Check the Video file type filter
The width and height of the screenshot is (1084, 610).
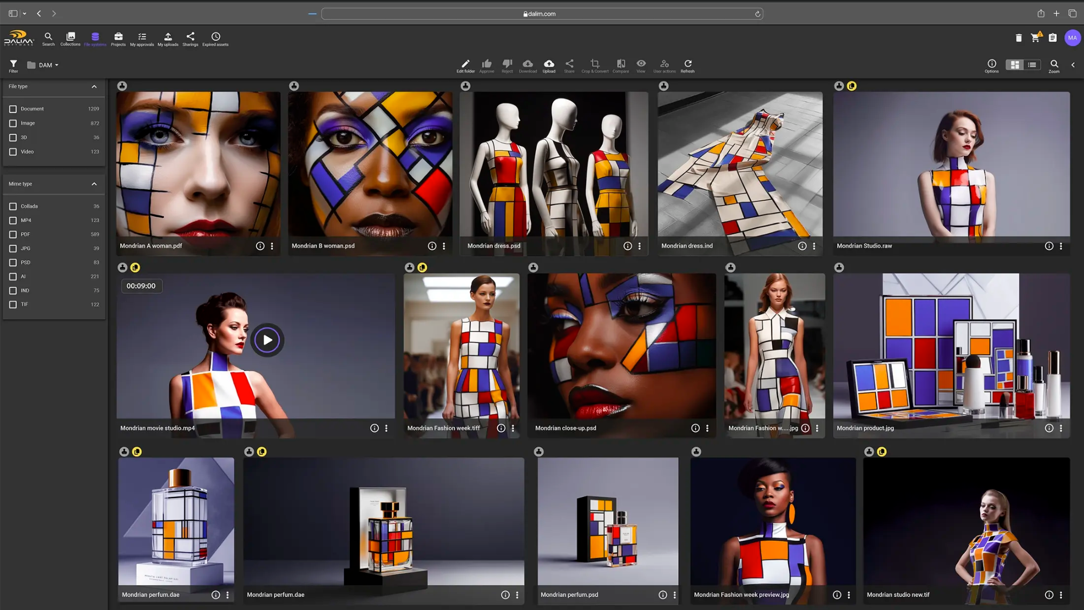13,152
